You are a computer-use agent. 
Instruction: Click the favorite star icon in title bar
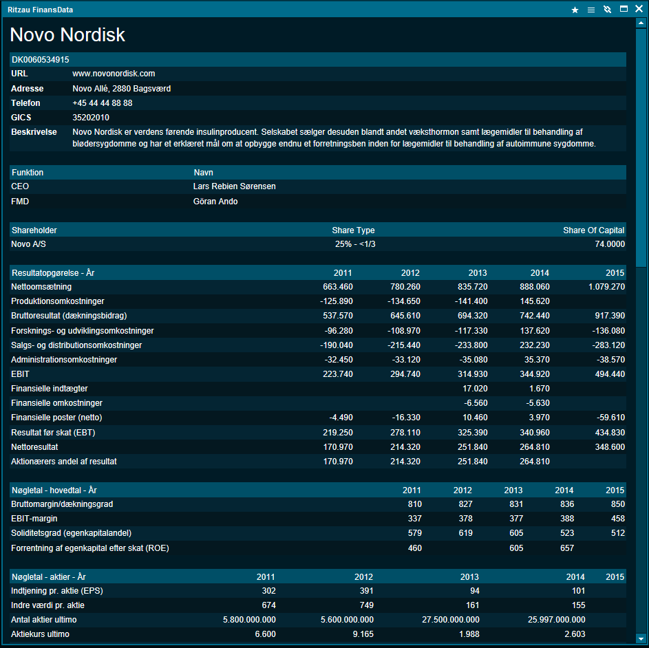coord(575,10)
